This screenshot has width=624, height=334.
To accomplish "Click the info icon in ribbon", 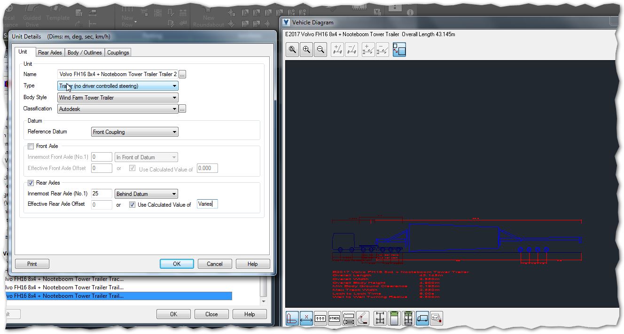I will pos(410,12).
